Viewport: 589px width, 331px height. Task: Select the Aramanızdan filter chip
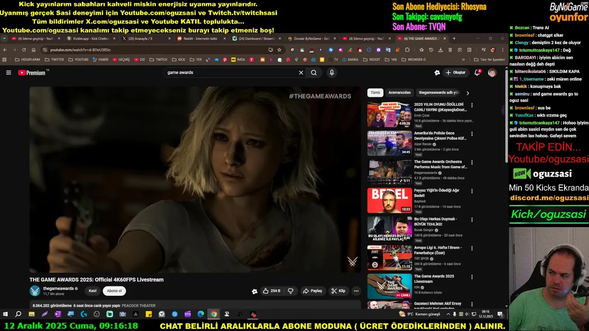click(x=399, y=92)
